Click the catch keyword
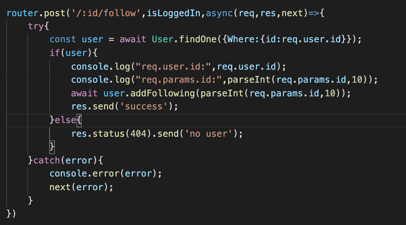Image resolution: width=406 pixels, height=225 pixels. tap(46, 160)
